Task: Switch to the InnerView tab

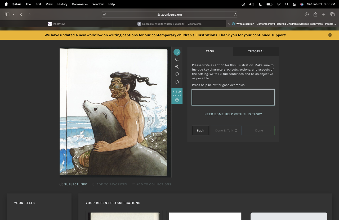Action: tap(56, 24)
